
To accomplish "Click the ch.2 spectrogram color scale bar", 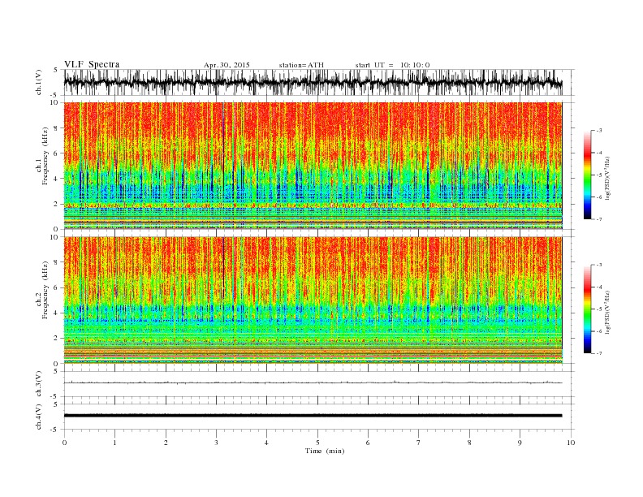I will click(x=587, y=309).
